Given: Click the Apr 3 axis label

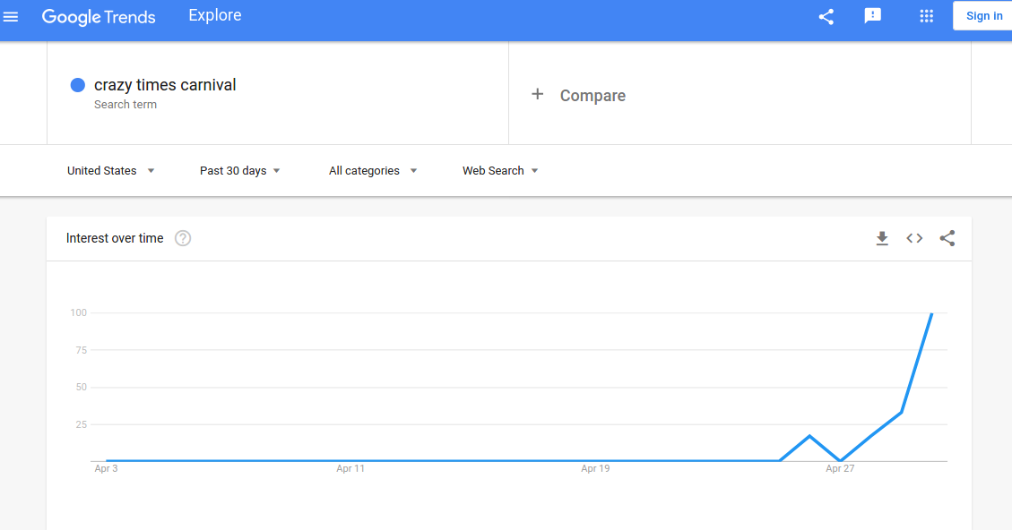Looking at the screenshot, I should click(106, 469).
